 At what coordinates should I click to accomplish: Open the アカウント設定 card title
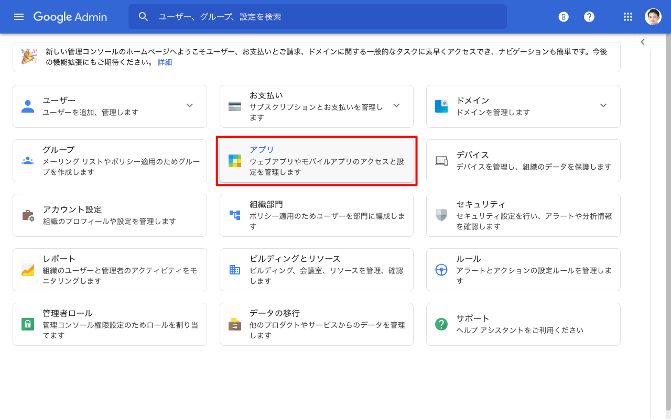[x=72, y=210]
